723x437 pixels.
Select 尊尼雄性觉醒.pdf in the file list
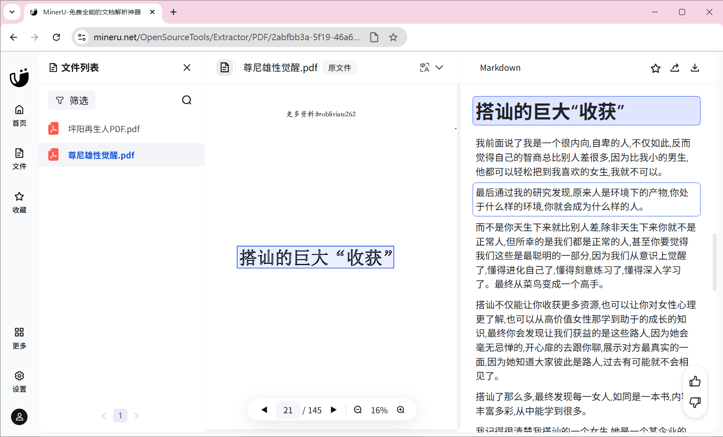point(121,155)
